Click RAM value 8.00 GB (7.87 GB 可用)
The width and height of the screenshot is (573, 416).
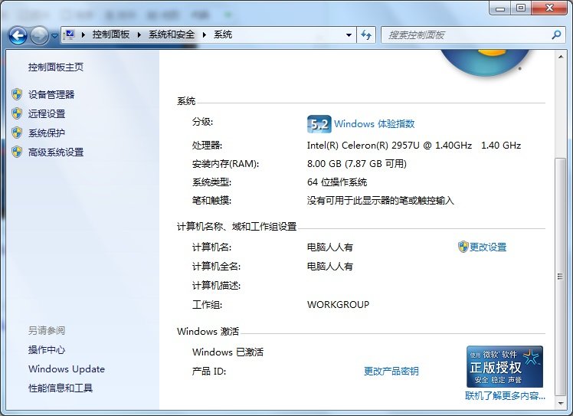pyautogui.click(x=357, y=164)
